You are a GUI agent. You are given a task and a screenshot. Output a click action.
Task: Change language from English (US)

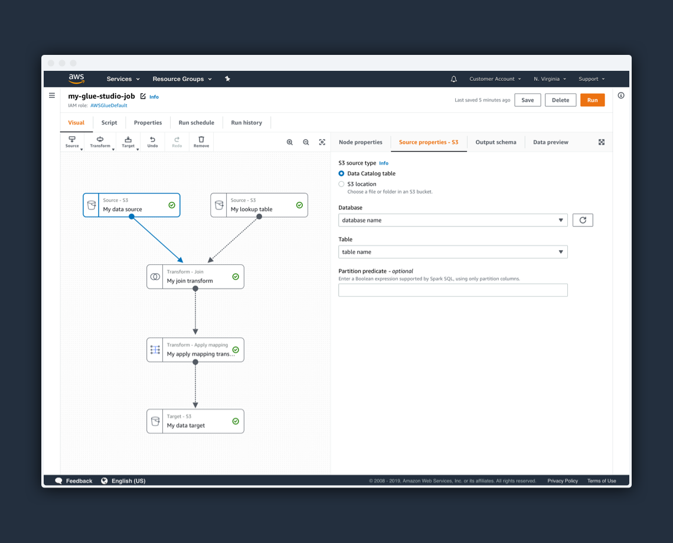128,481
